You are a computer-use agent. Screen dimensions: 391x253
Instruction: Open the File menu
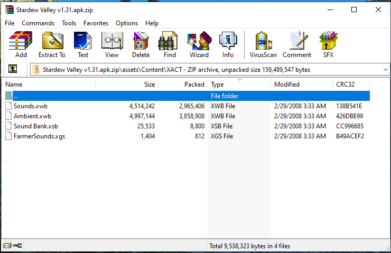[x=10, y=23]
